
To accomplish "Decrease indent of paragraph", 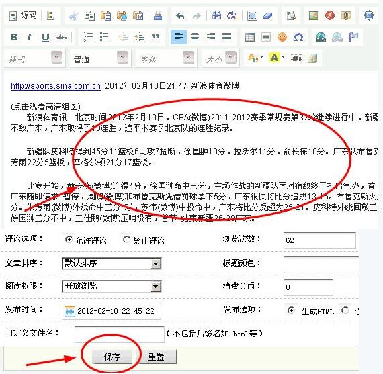I will [x=124, y=37].
